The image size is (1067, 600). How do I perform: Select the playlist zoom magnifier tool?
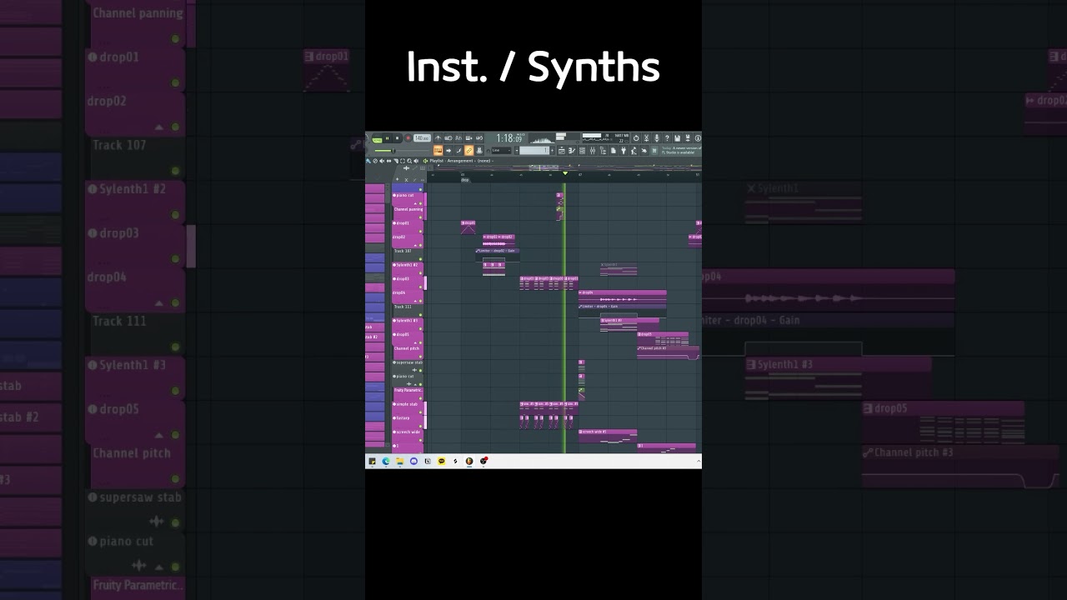click(409, 161)
